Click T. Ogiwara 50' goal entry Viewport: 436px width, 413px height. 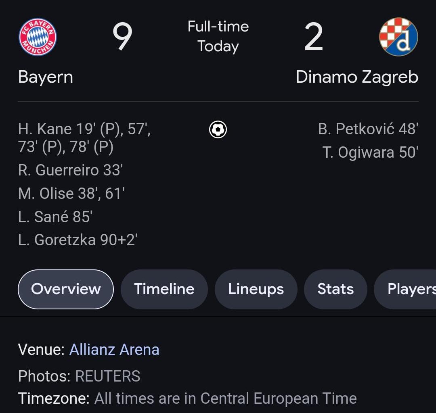[x=370, y=152]
